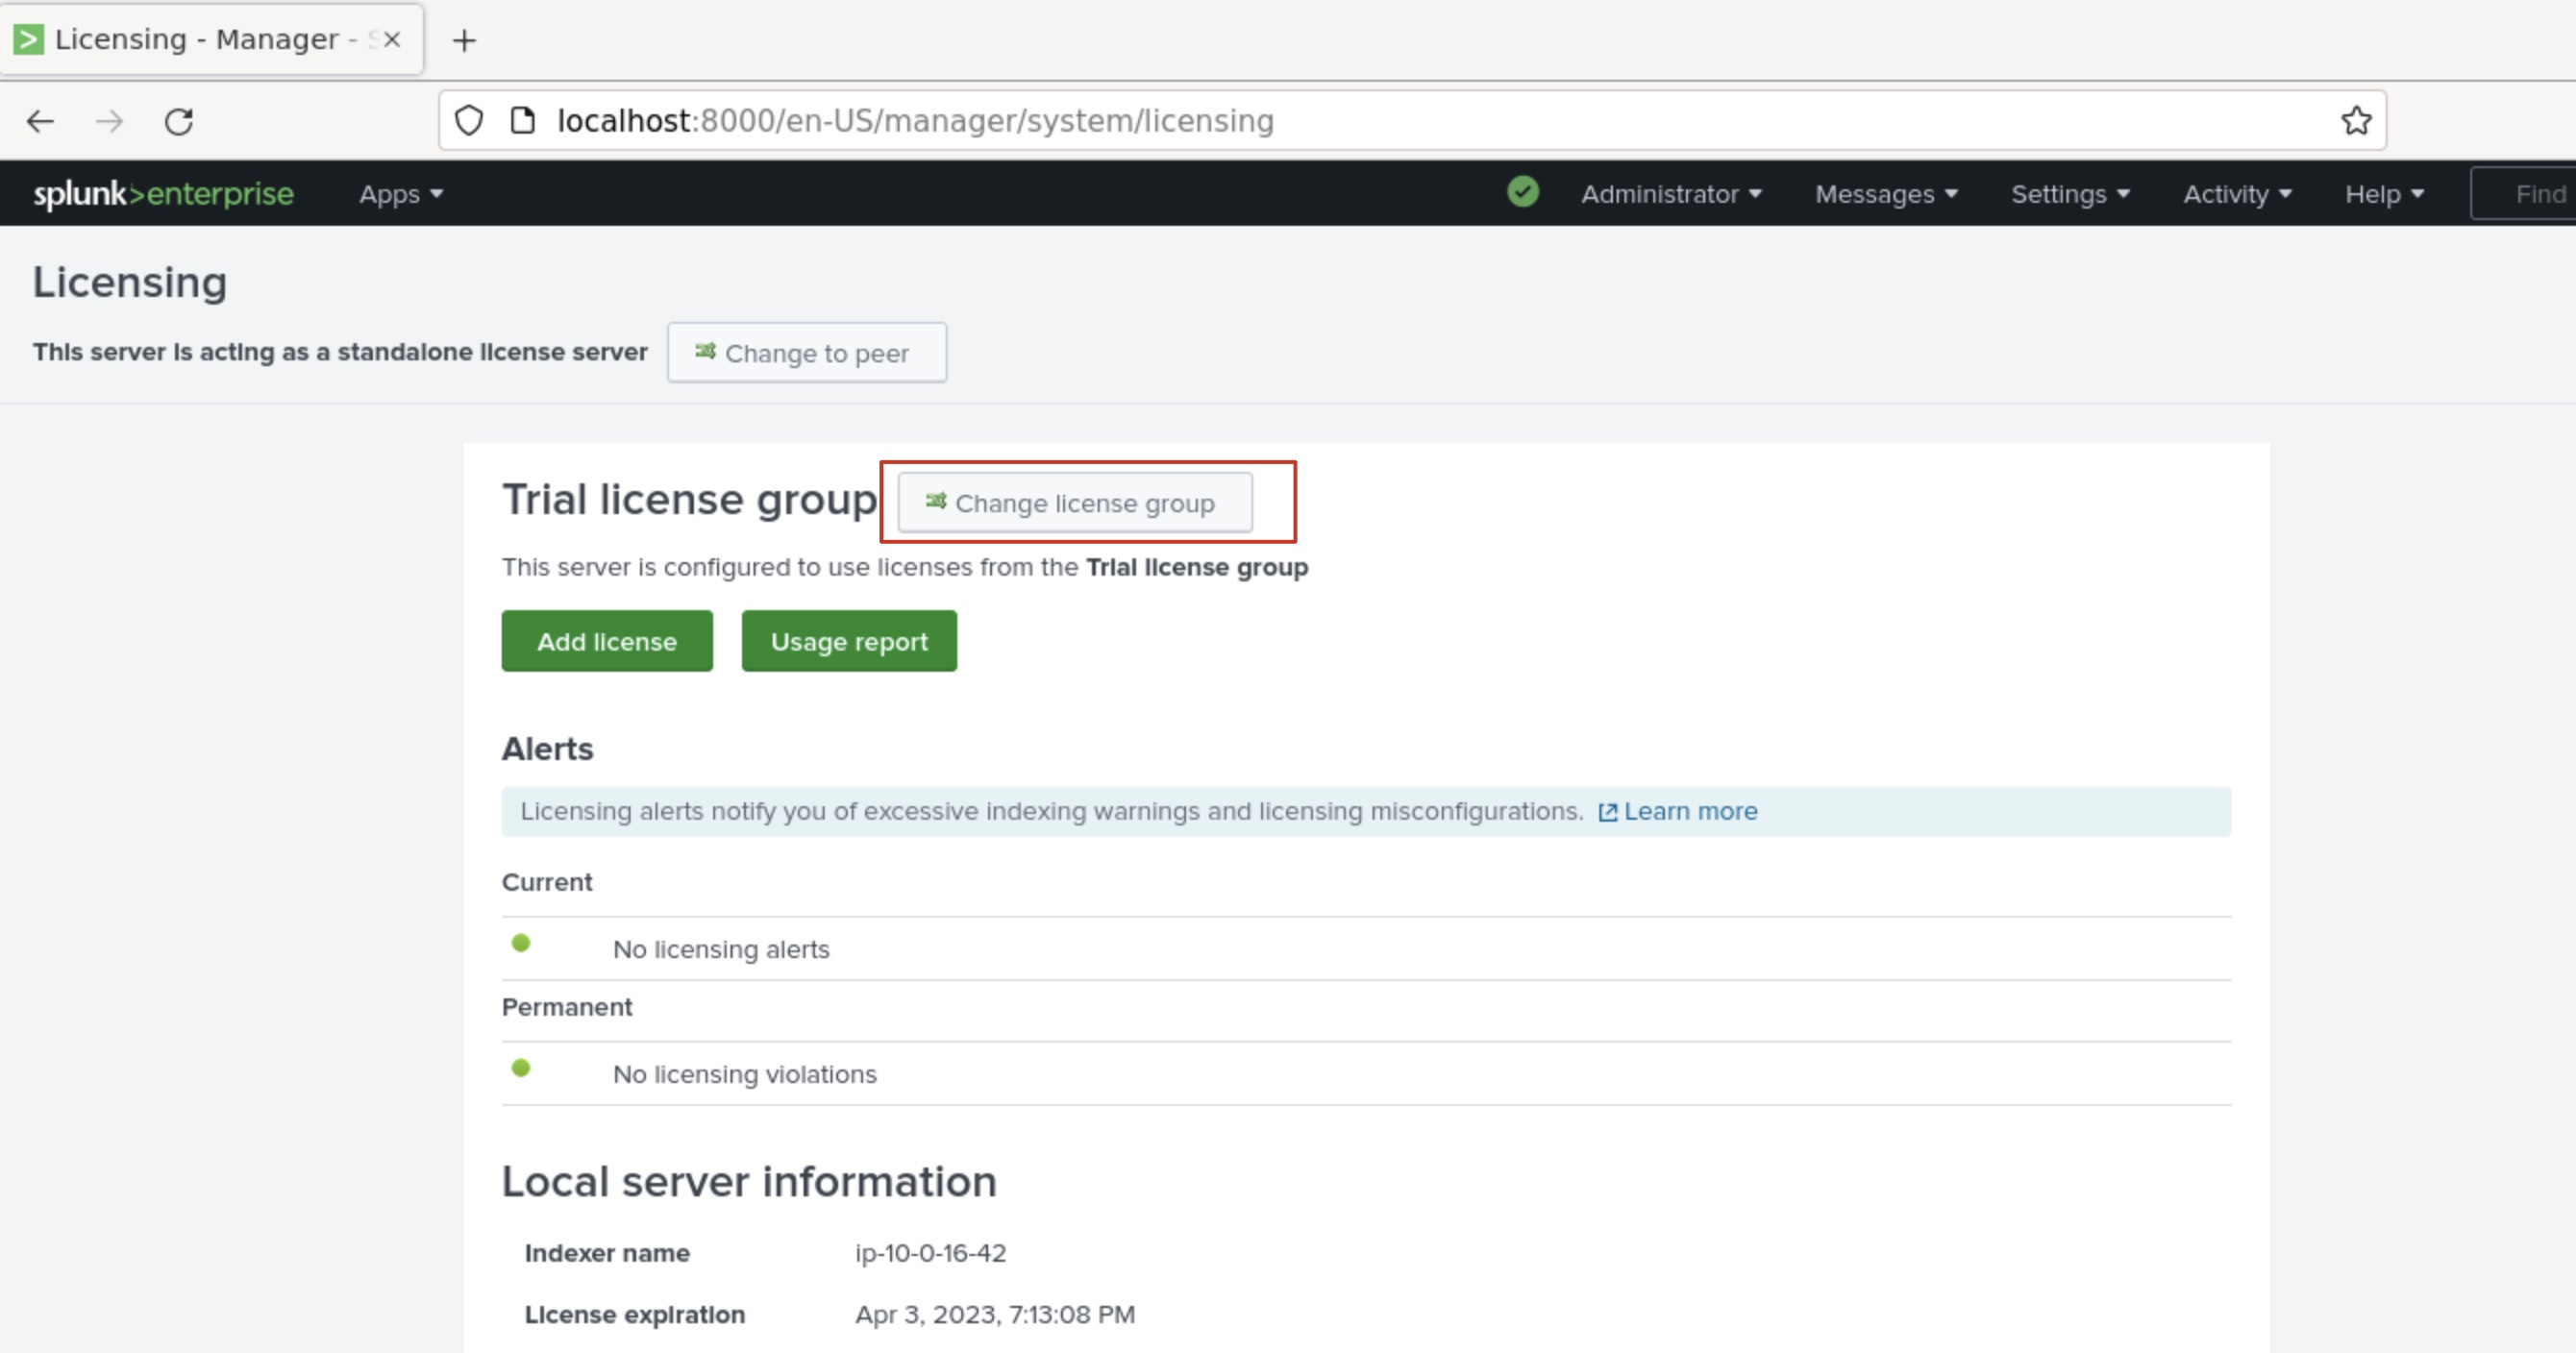This screenshot has height=1353, width=2576.
Task: Click the indexer name value ip-10-0-16-42
Action: [x=930, y=1253]
